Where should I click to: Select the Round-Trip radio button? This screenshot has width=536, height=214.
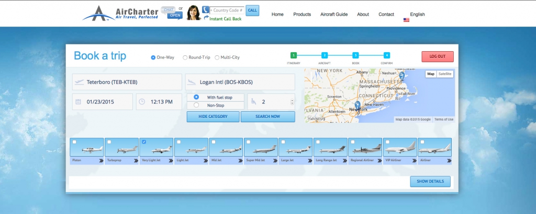(x=185, y=57)
